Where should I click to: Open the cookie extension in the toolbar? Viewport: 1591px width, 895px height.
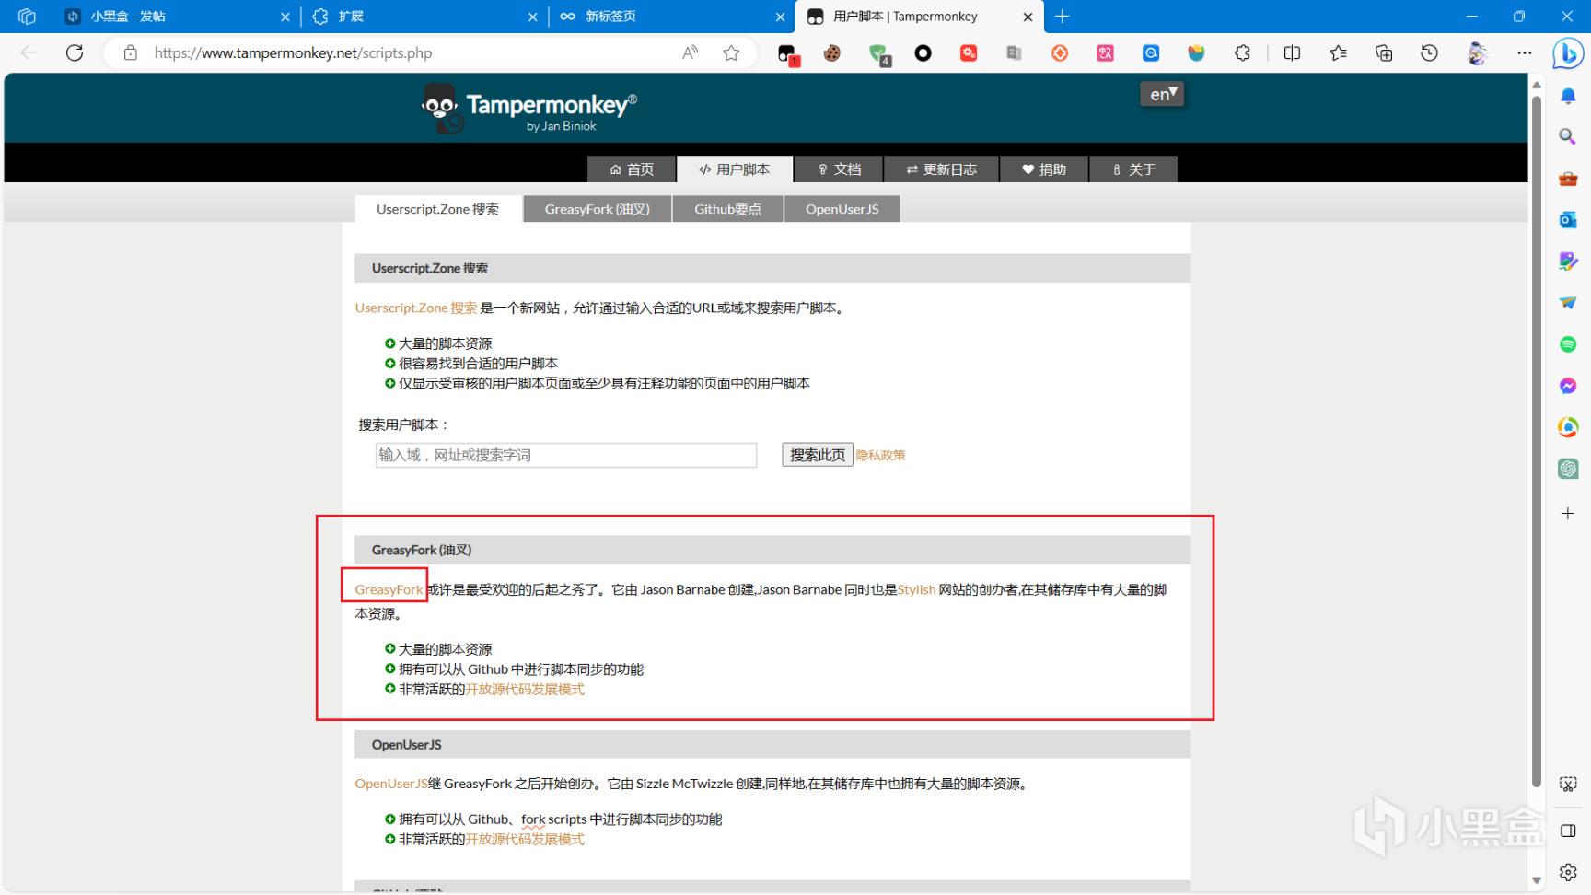pyautogui.click(x=832, y=53)
